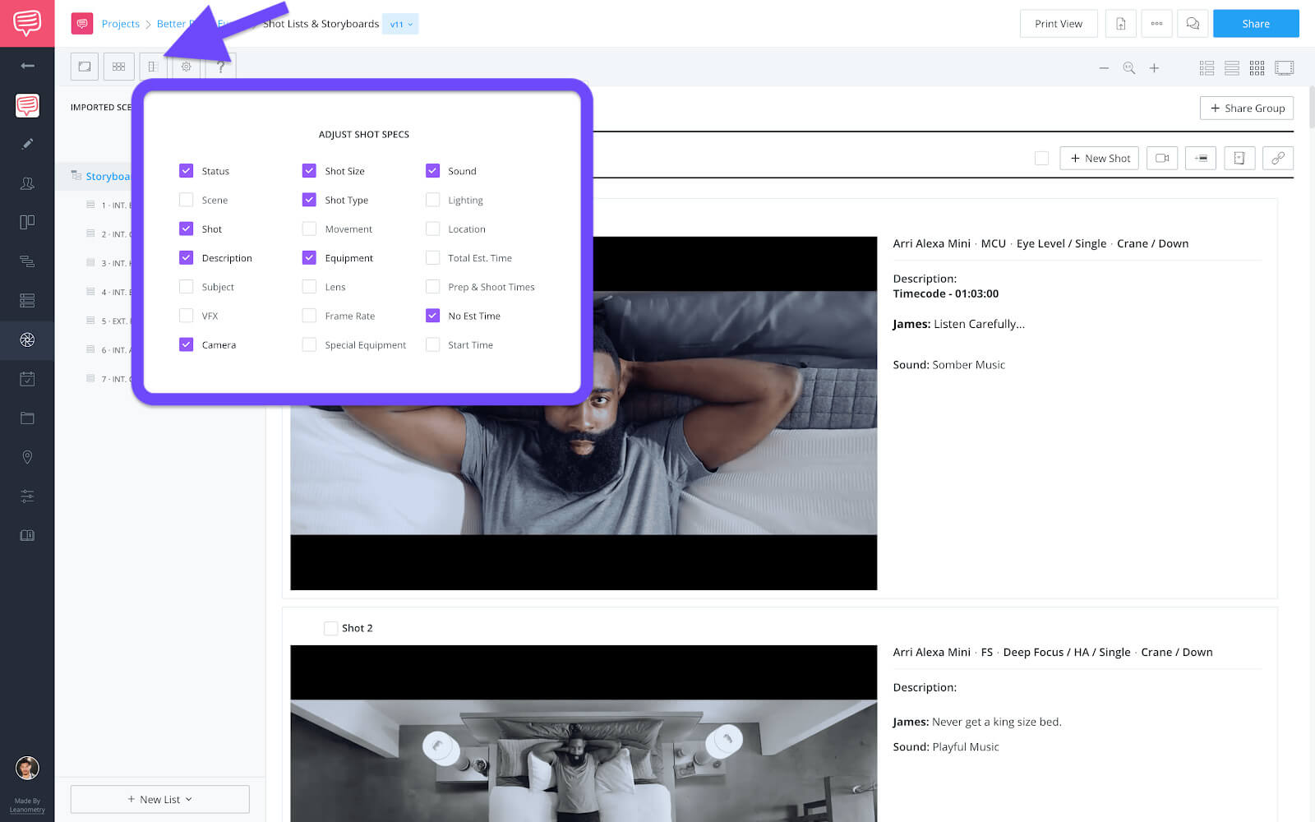1315x822 pixels.
Task: Select scene 1 - INT. in list
Action: point(108,205)
